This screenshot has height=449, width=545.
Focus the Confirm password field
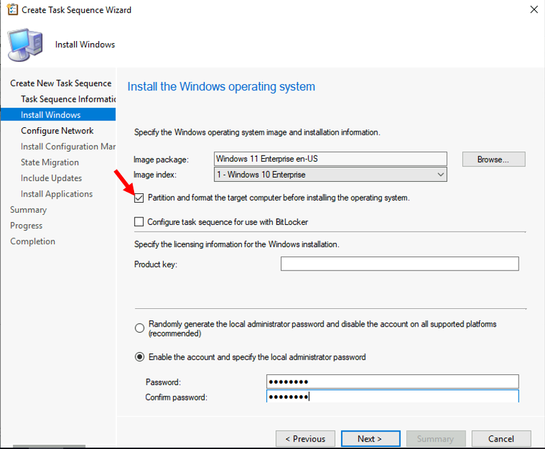tap(393, 396)
